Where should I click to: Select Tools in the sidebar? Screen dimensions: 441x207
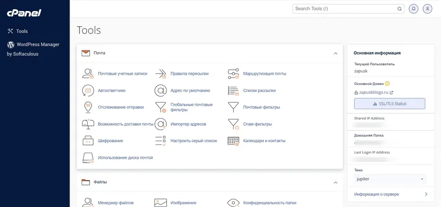(18, 31)
